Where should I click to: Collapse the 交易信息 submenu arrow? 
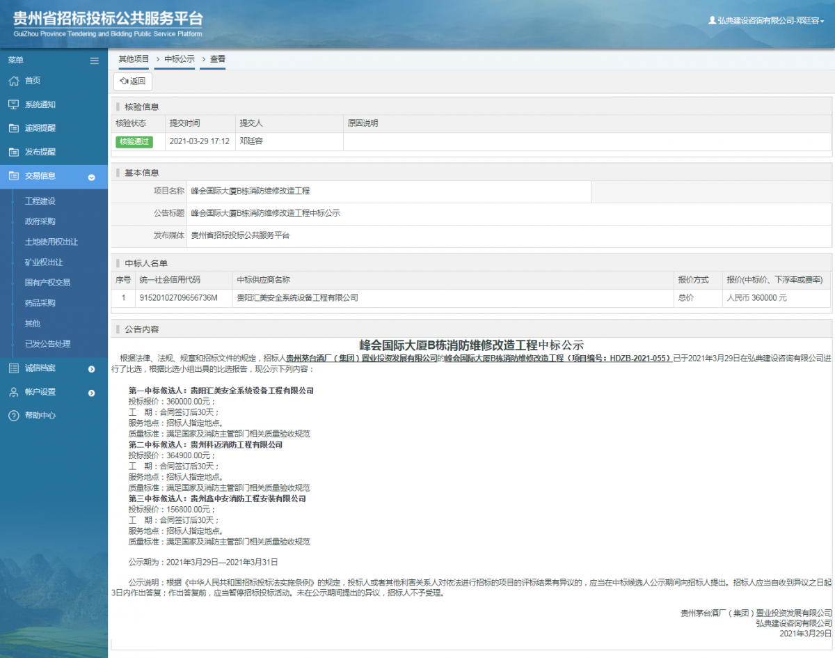pos(91,177)
